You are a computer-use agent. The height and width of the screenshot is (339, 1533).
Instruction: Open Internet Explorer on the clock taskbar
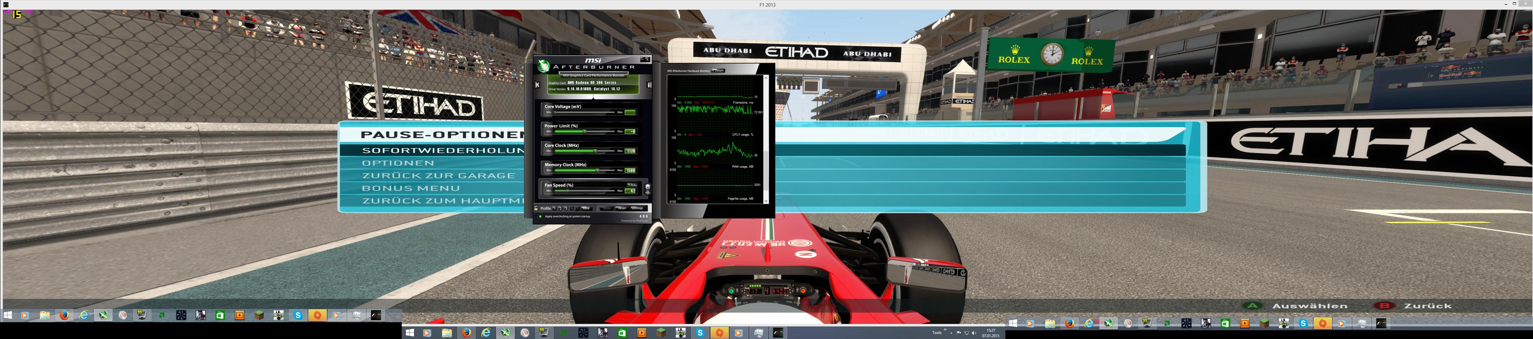point(486,333)
